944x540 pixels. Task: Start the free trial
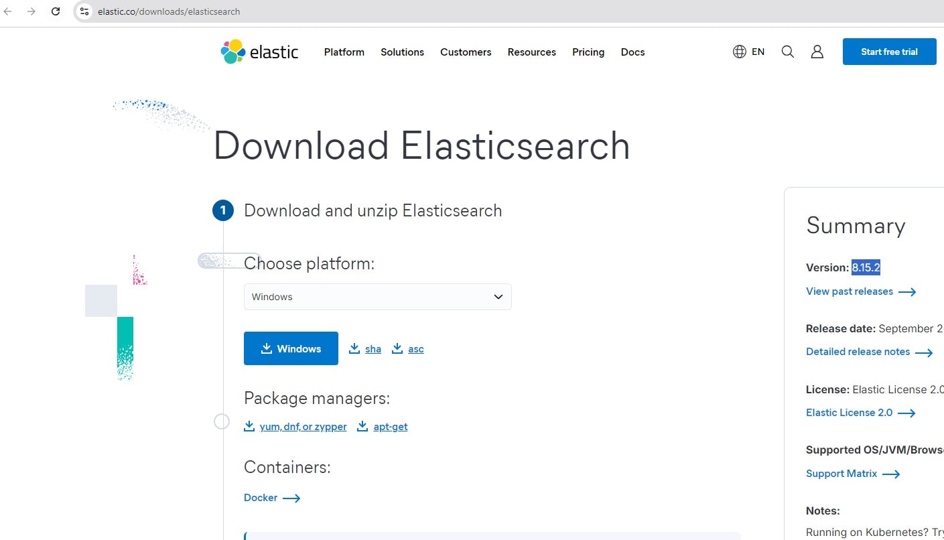pos(889,52)
